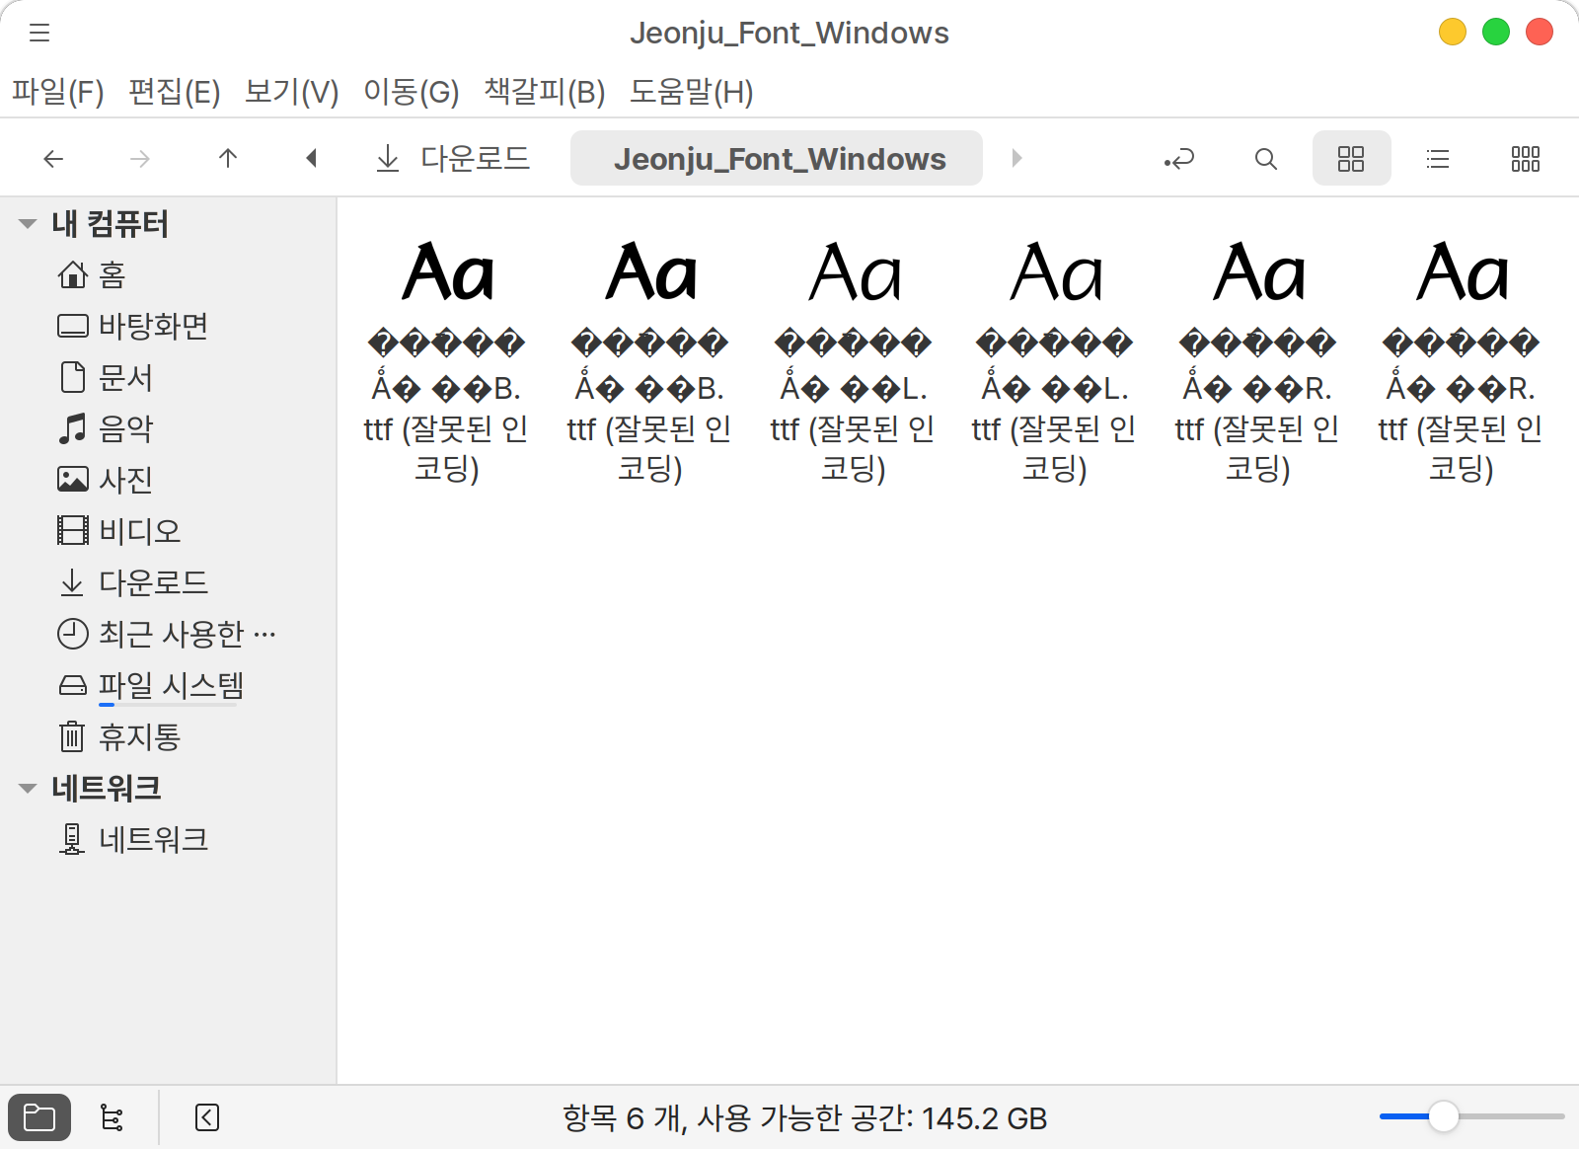Screen dimensions: 1579x1149
Task: Open the search magnifier icon
Action: click(1266, 158)
